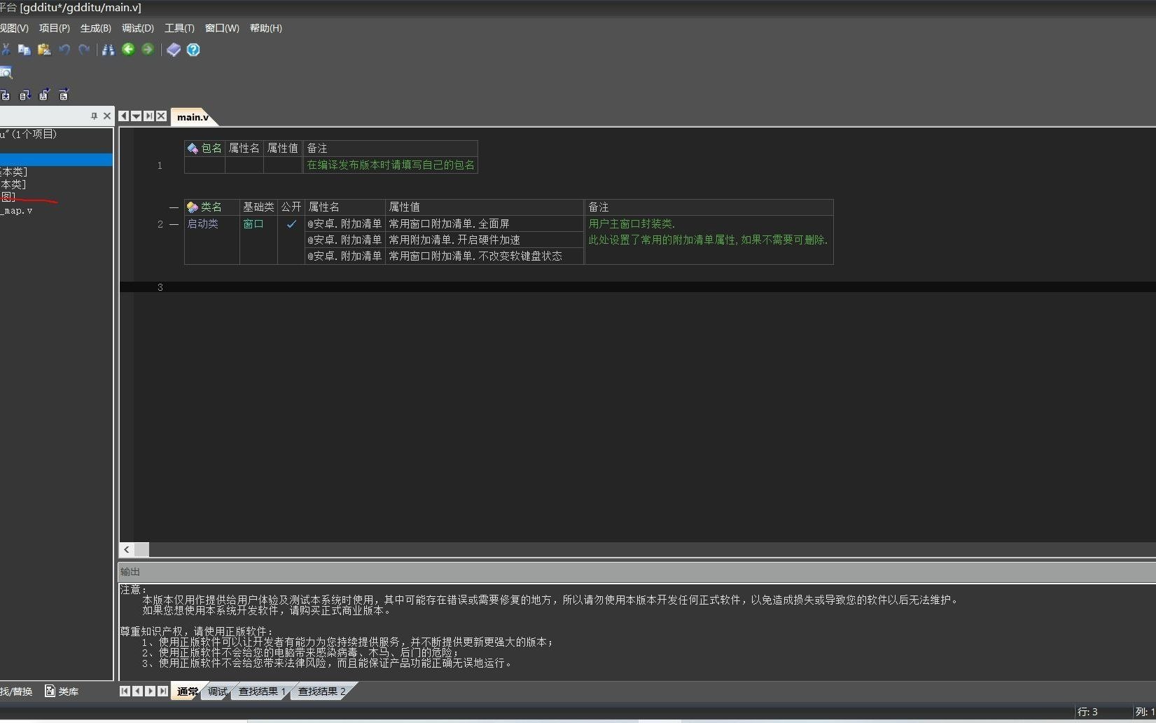1156x723 pixels.
Task: Click the package name remark 在编译发布版本时请填写自己的包名
Action: point(391,165)
